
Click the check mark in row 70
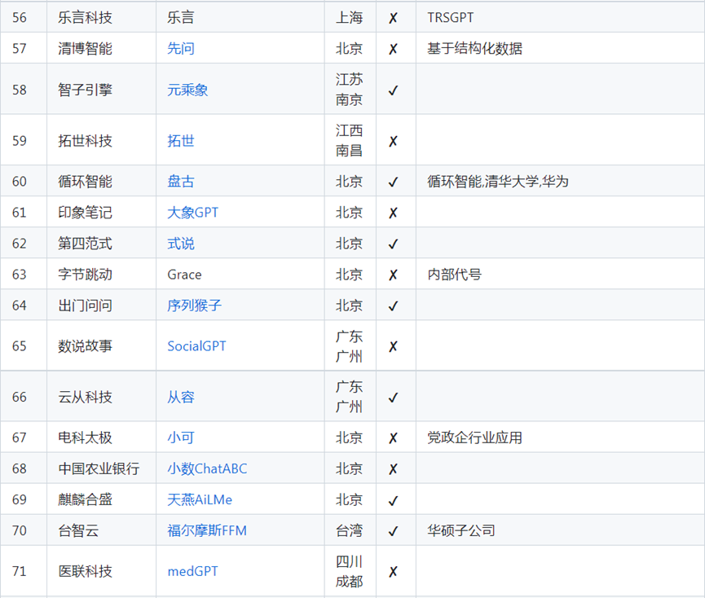tap(393, 531)
